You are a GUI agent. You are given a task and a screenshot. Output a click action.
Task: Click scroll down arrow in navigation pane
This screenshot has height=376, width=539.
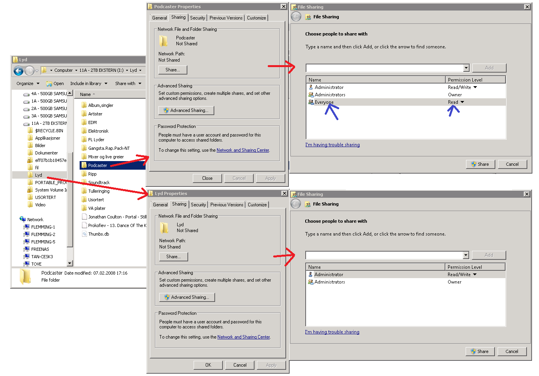70,263
